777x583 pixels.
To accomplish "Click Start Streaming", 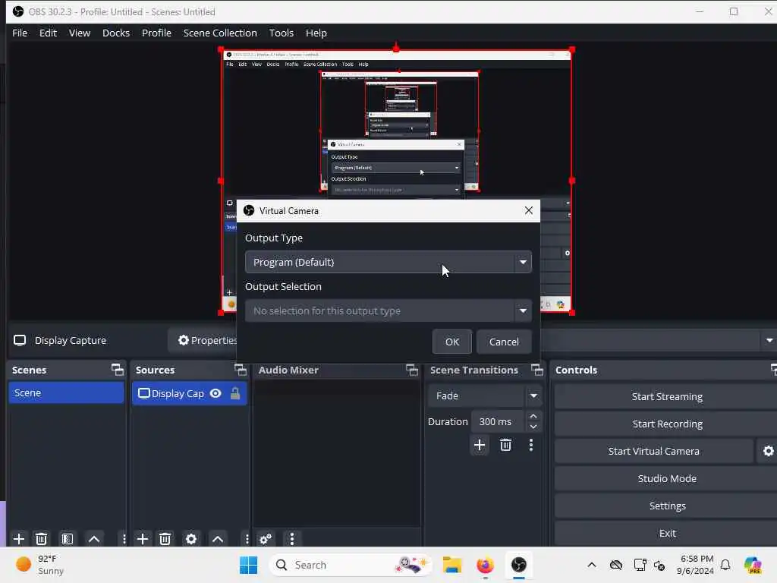I will click(x=666, y=396).
